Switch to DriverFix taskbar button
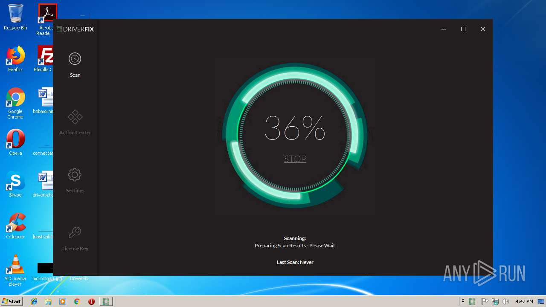 coord(106,301)
